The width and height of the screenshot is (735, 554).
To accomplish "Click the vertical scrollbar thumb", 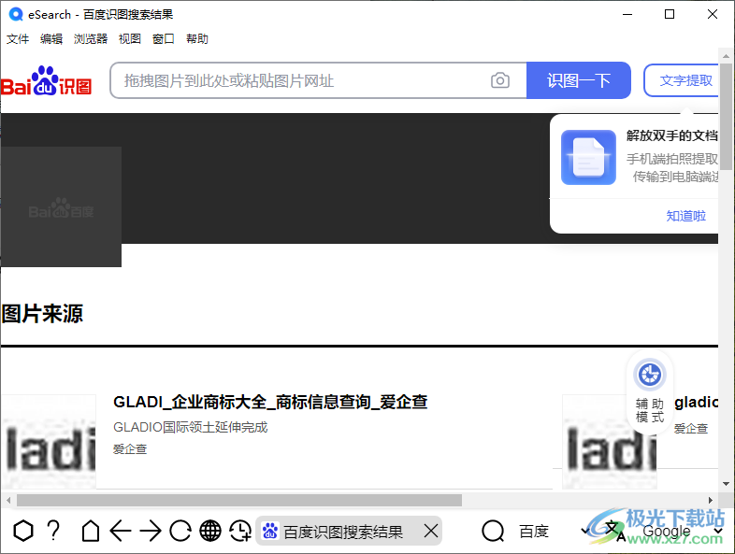I will pos(726,117).
